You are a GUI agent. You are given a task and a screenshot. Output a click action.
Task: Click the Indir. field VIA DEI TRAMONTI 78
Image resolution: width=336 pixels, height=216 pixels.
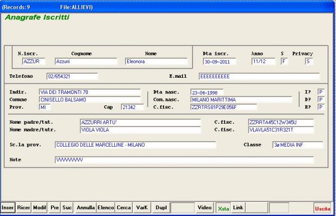point(90,92)
